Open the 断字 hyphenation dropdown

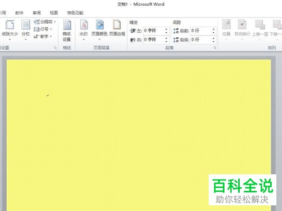coord(43,37)
